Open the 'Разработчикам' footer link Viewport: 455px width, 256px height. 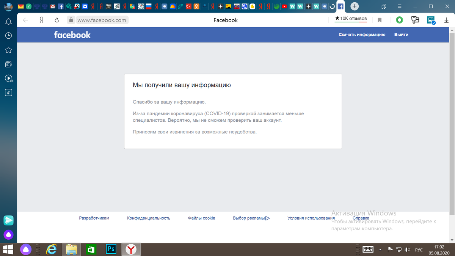pyautogui.click(x=94, y=218)
